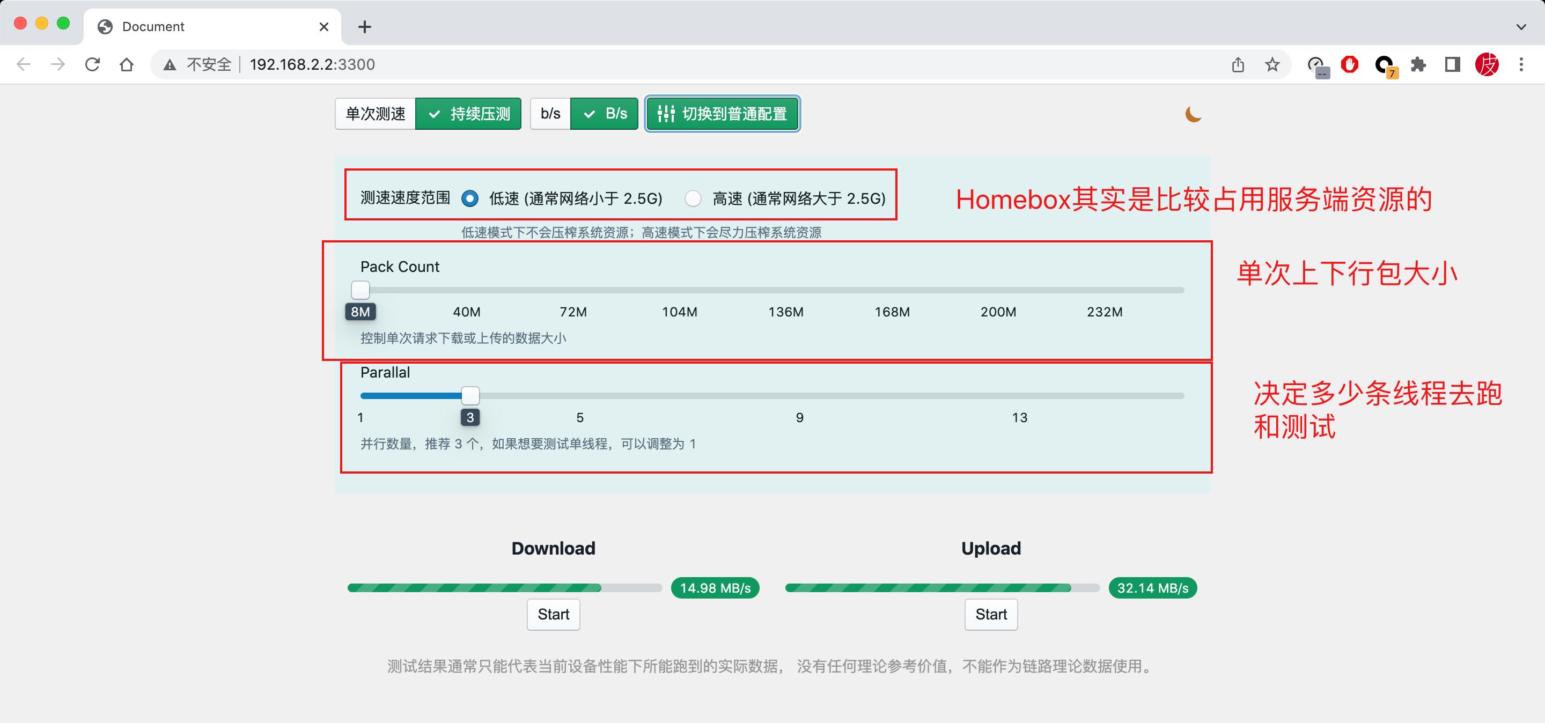Image resolution: width=1545 pixels, height=723 pixels.
Task: Toggle dark mode with the moon icon
Action: 1193,114
